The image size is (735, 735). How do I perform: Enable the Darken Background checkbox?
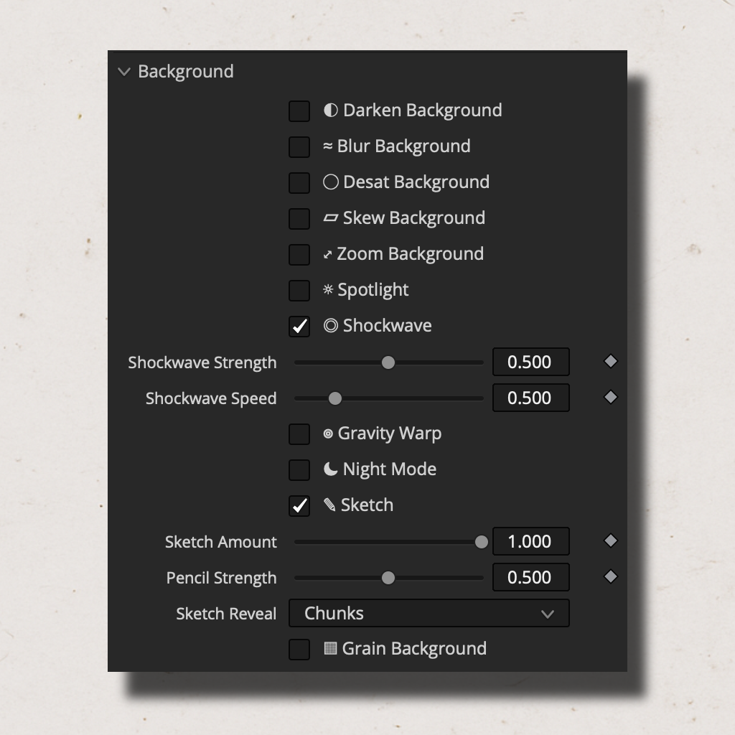click(299, 111)
